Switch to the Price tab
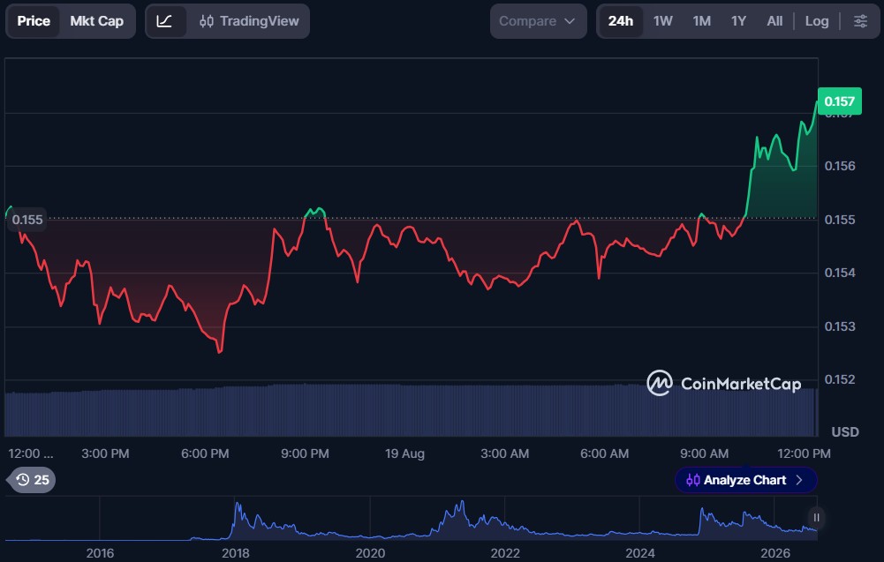Image resolution: width=884 pixels, height=562 pixels. point(34,21)
